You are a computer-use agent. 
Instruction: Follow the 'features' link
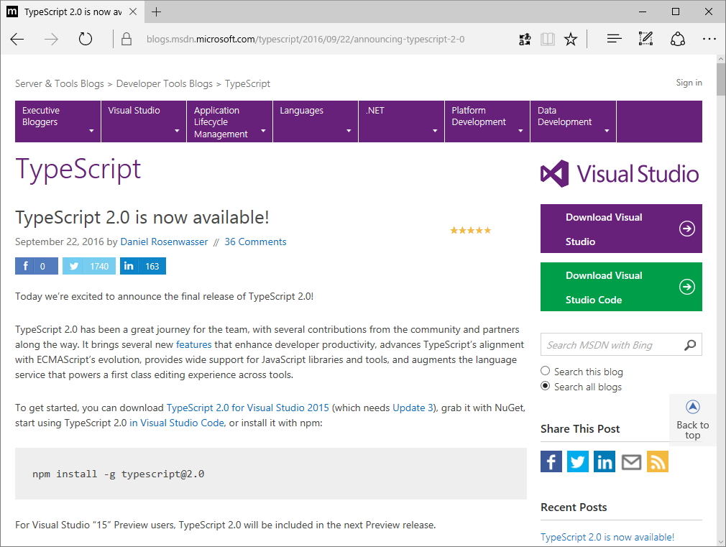coord(193,344)
